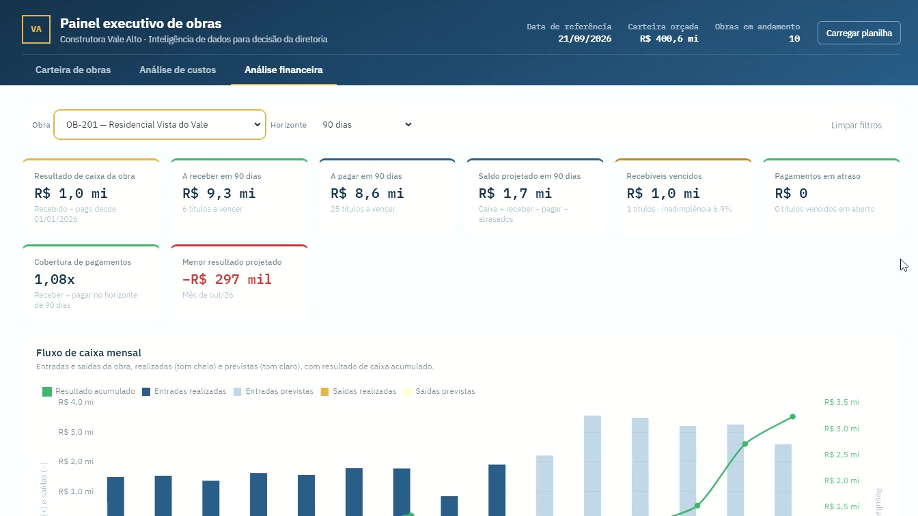Click the tallest Entradas previstas bar
Viewport: 918px width, 516px height.
click(592, 465)
